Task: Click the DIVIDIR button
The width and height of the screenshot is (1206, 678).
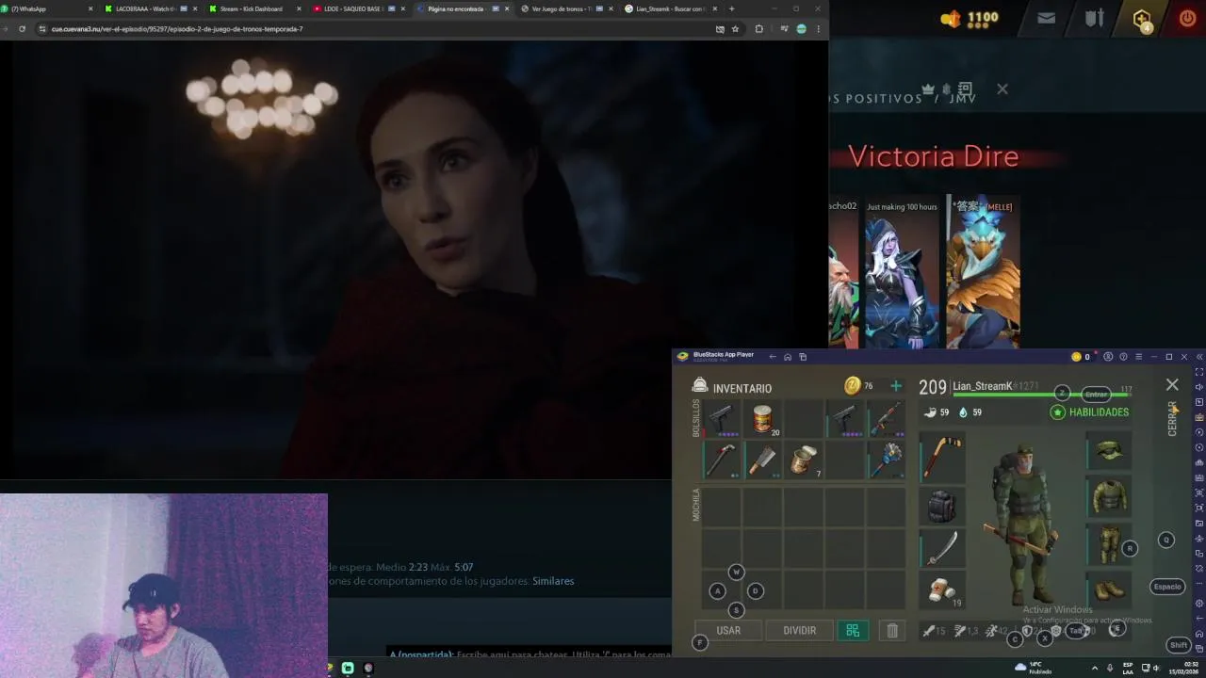Action: 799,631
